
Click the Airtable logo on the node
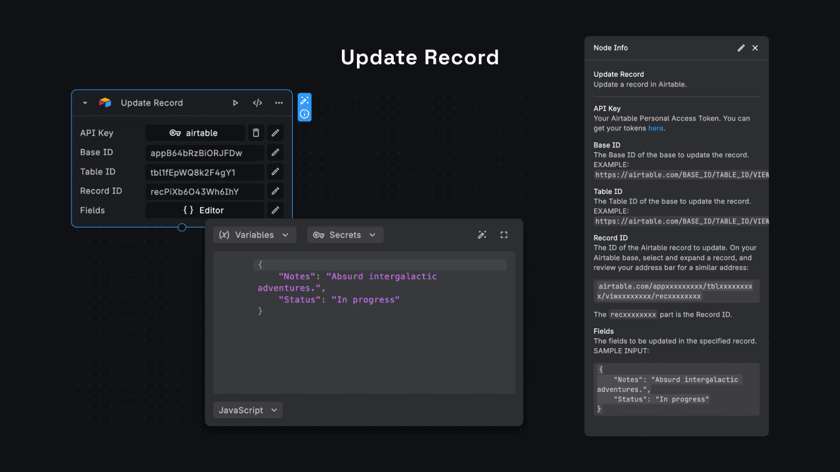pos(104,102)
